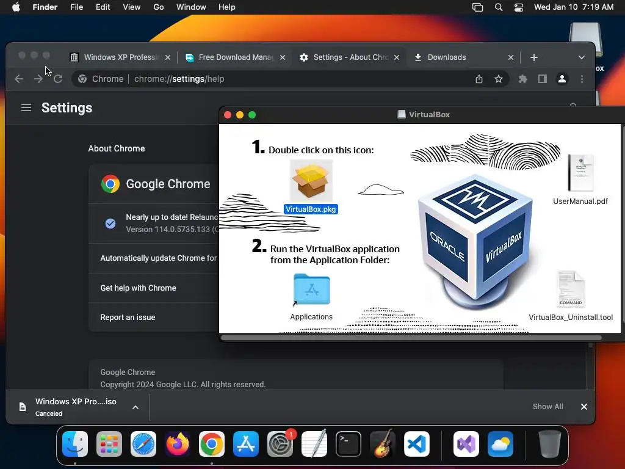This screenshot has width=625, height=469.
Task: Close the Free Download Manager tab
Action: pos(283,57)
